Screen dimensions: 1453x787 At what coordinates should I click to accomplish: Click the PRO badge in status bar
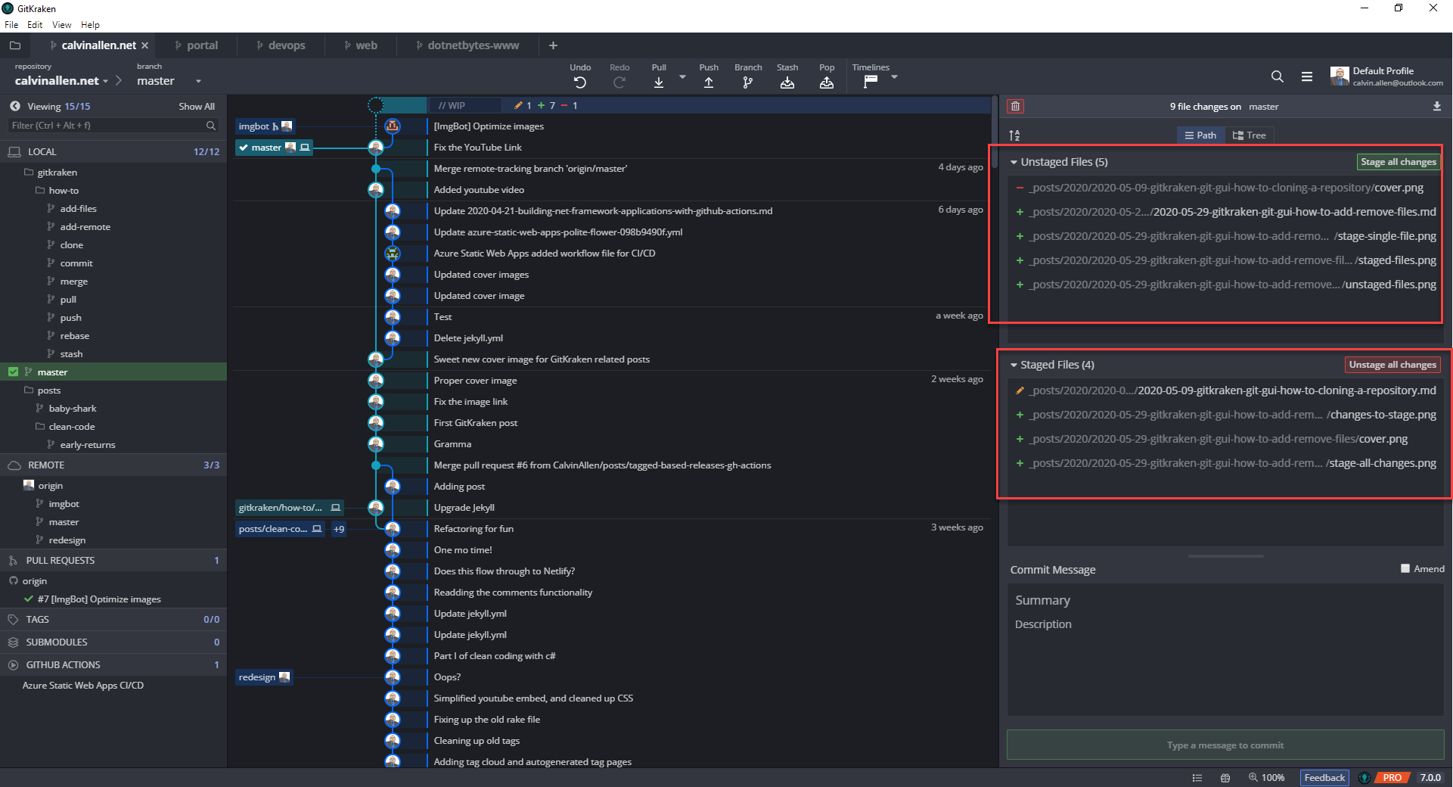(1392, 777)
